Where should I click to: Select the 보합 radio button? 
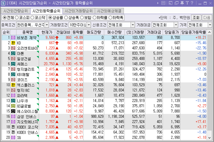pos(82,18)
